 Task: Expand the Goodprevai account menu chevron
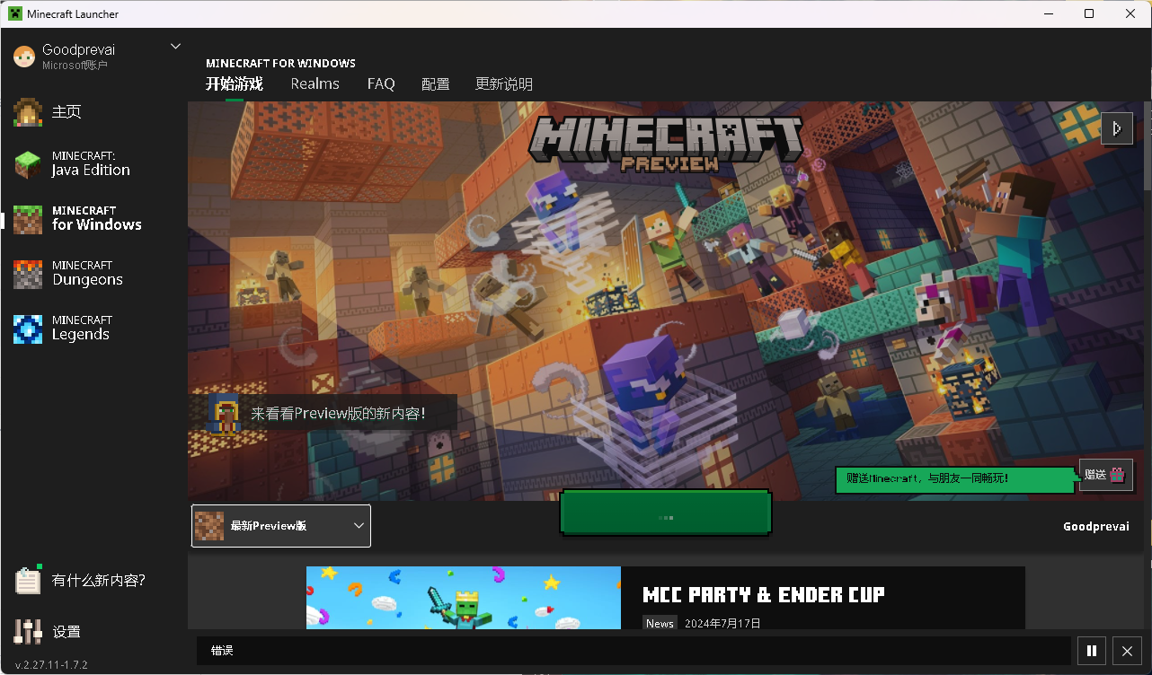click(x=175, y=47)
